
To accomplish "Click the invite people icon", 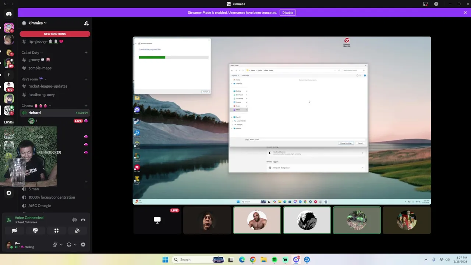I will 86,23.
